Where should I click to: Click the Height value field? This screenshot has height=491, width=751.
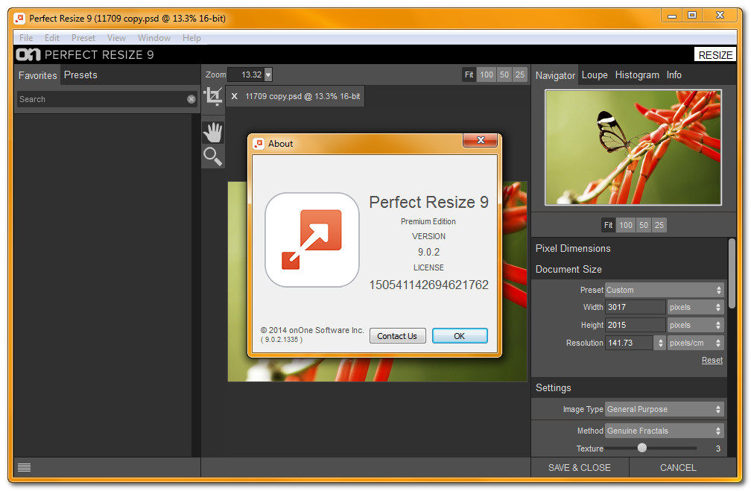635,325
